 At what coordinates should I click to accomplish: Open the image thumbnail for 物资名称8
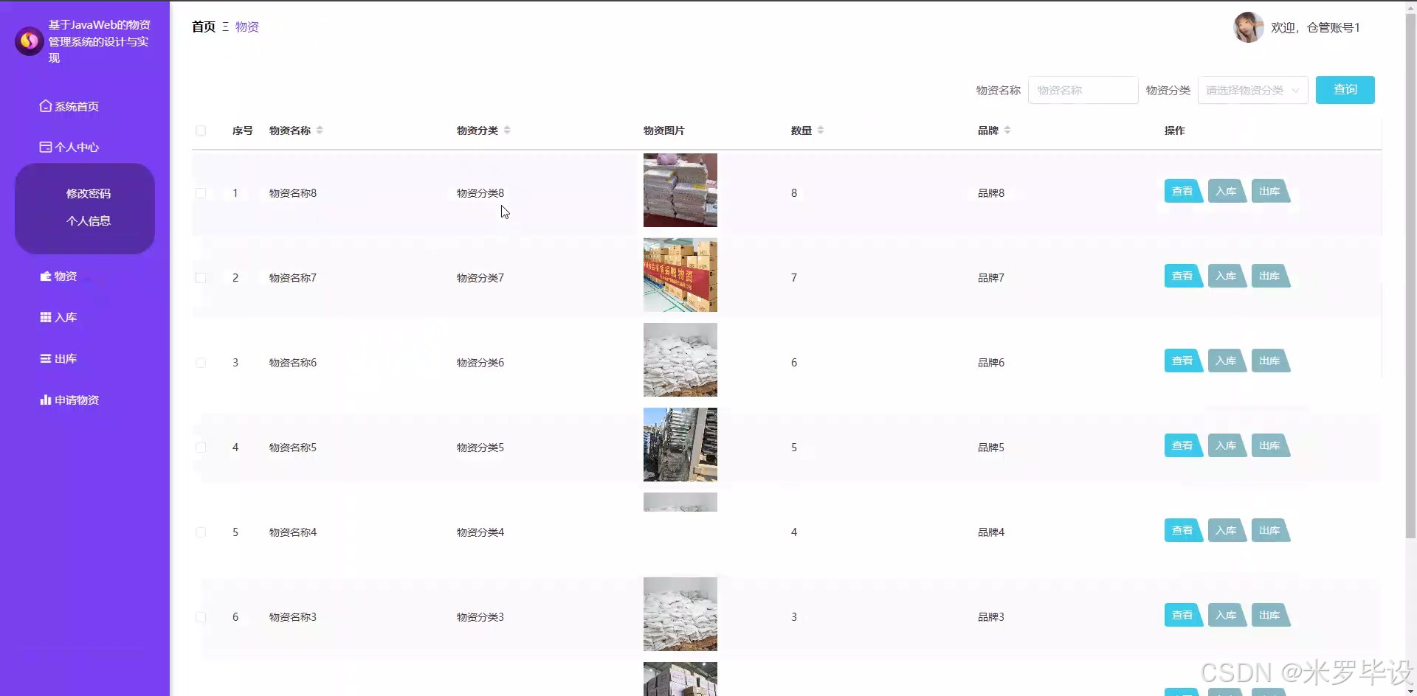point(680,190)
